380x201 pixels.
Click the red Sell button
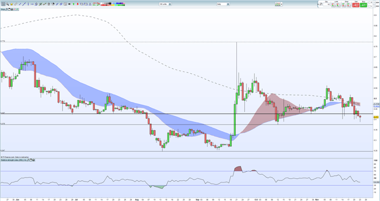coord(356,5)
